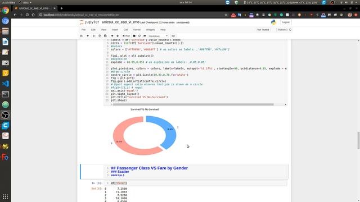Image resolution: width=360 pixels, height=202 pixels.
Task: Interrupt the kernel with the stop icon
Action: click(134, 36)
